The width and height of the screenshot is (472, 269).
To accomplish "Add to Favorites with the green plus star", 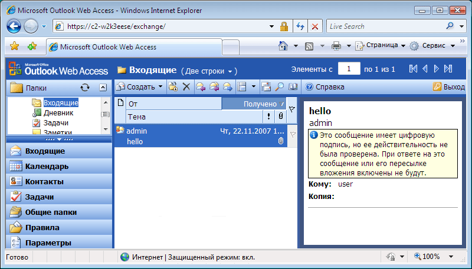I will point(32,46).
